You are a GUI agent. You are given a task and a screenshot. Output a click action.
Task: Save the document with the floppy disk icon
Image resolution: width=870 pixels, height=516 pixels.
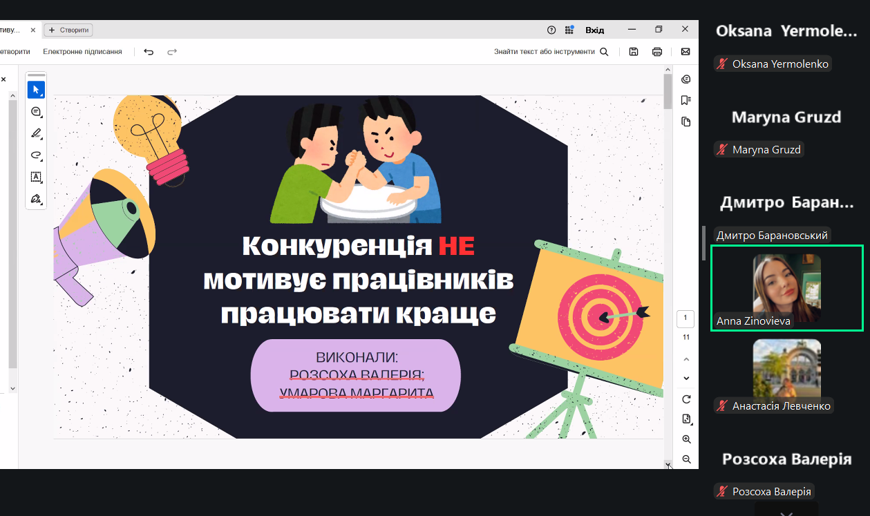(634, 52)
